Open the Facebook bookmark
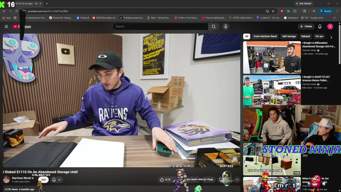 pos(83,18)
